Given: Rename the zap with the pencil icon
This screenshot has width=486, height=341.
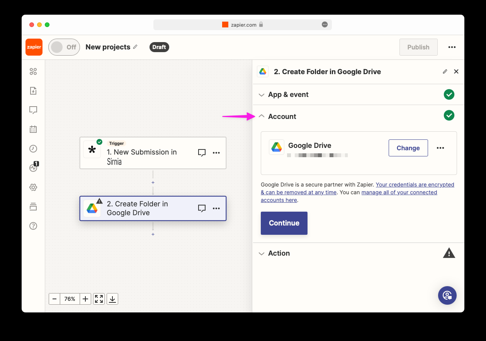Looking at the screenshot, I should point(135,47).
